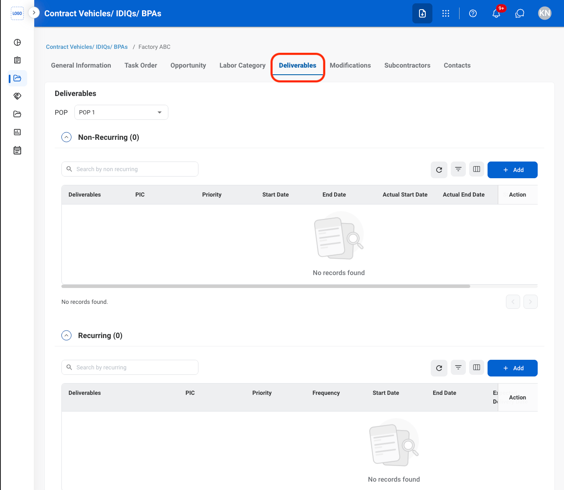Open the bar chart reports sidebar icon
This screenshot has width=564, height=490.
point(17,132)
